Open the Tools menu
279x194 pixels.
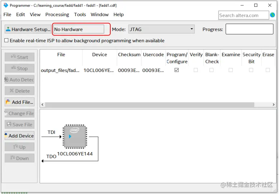click(80, 15)
